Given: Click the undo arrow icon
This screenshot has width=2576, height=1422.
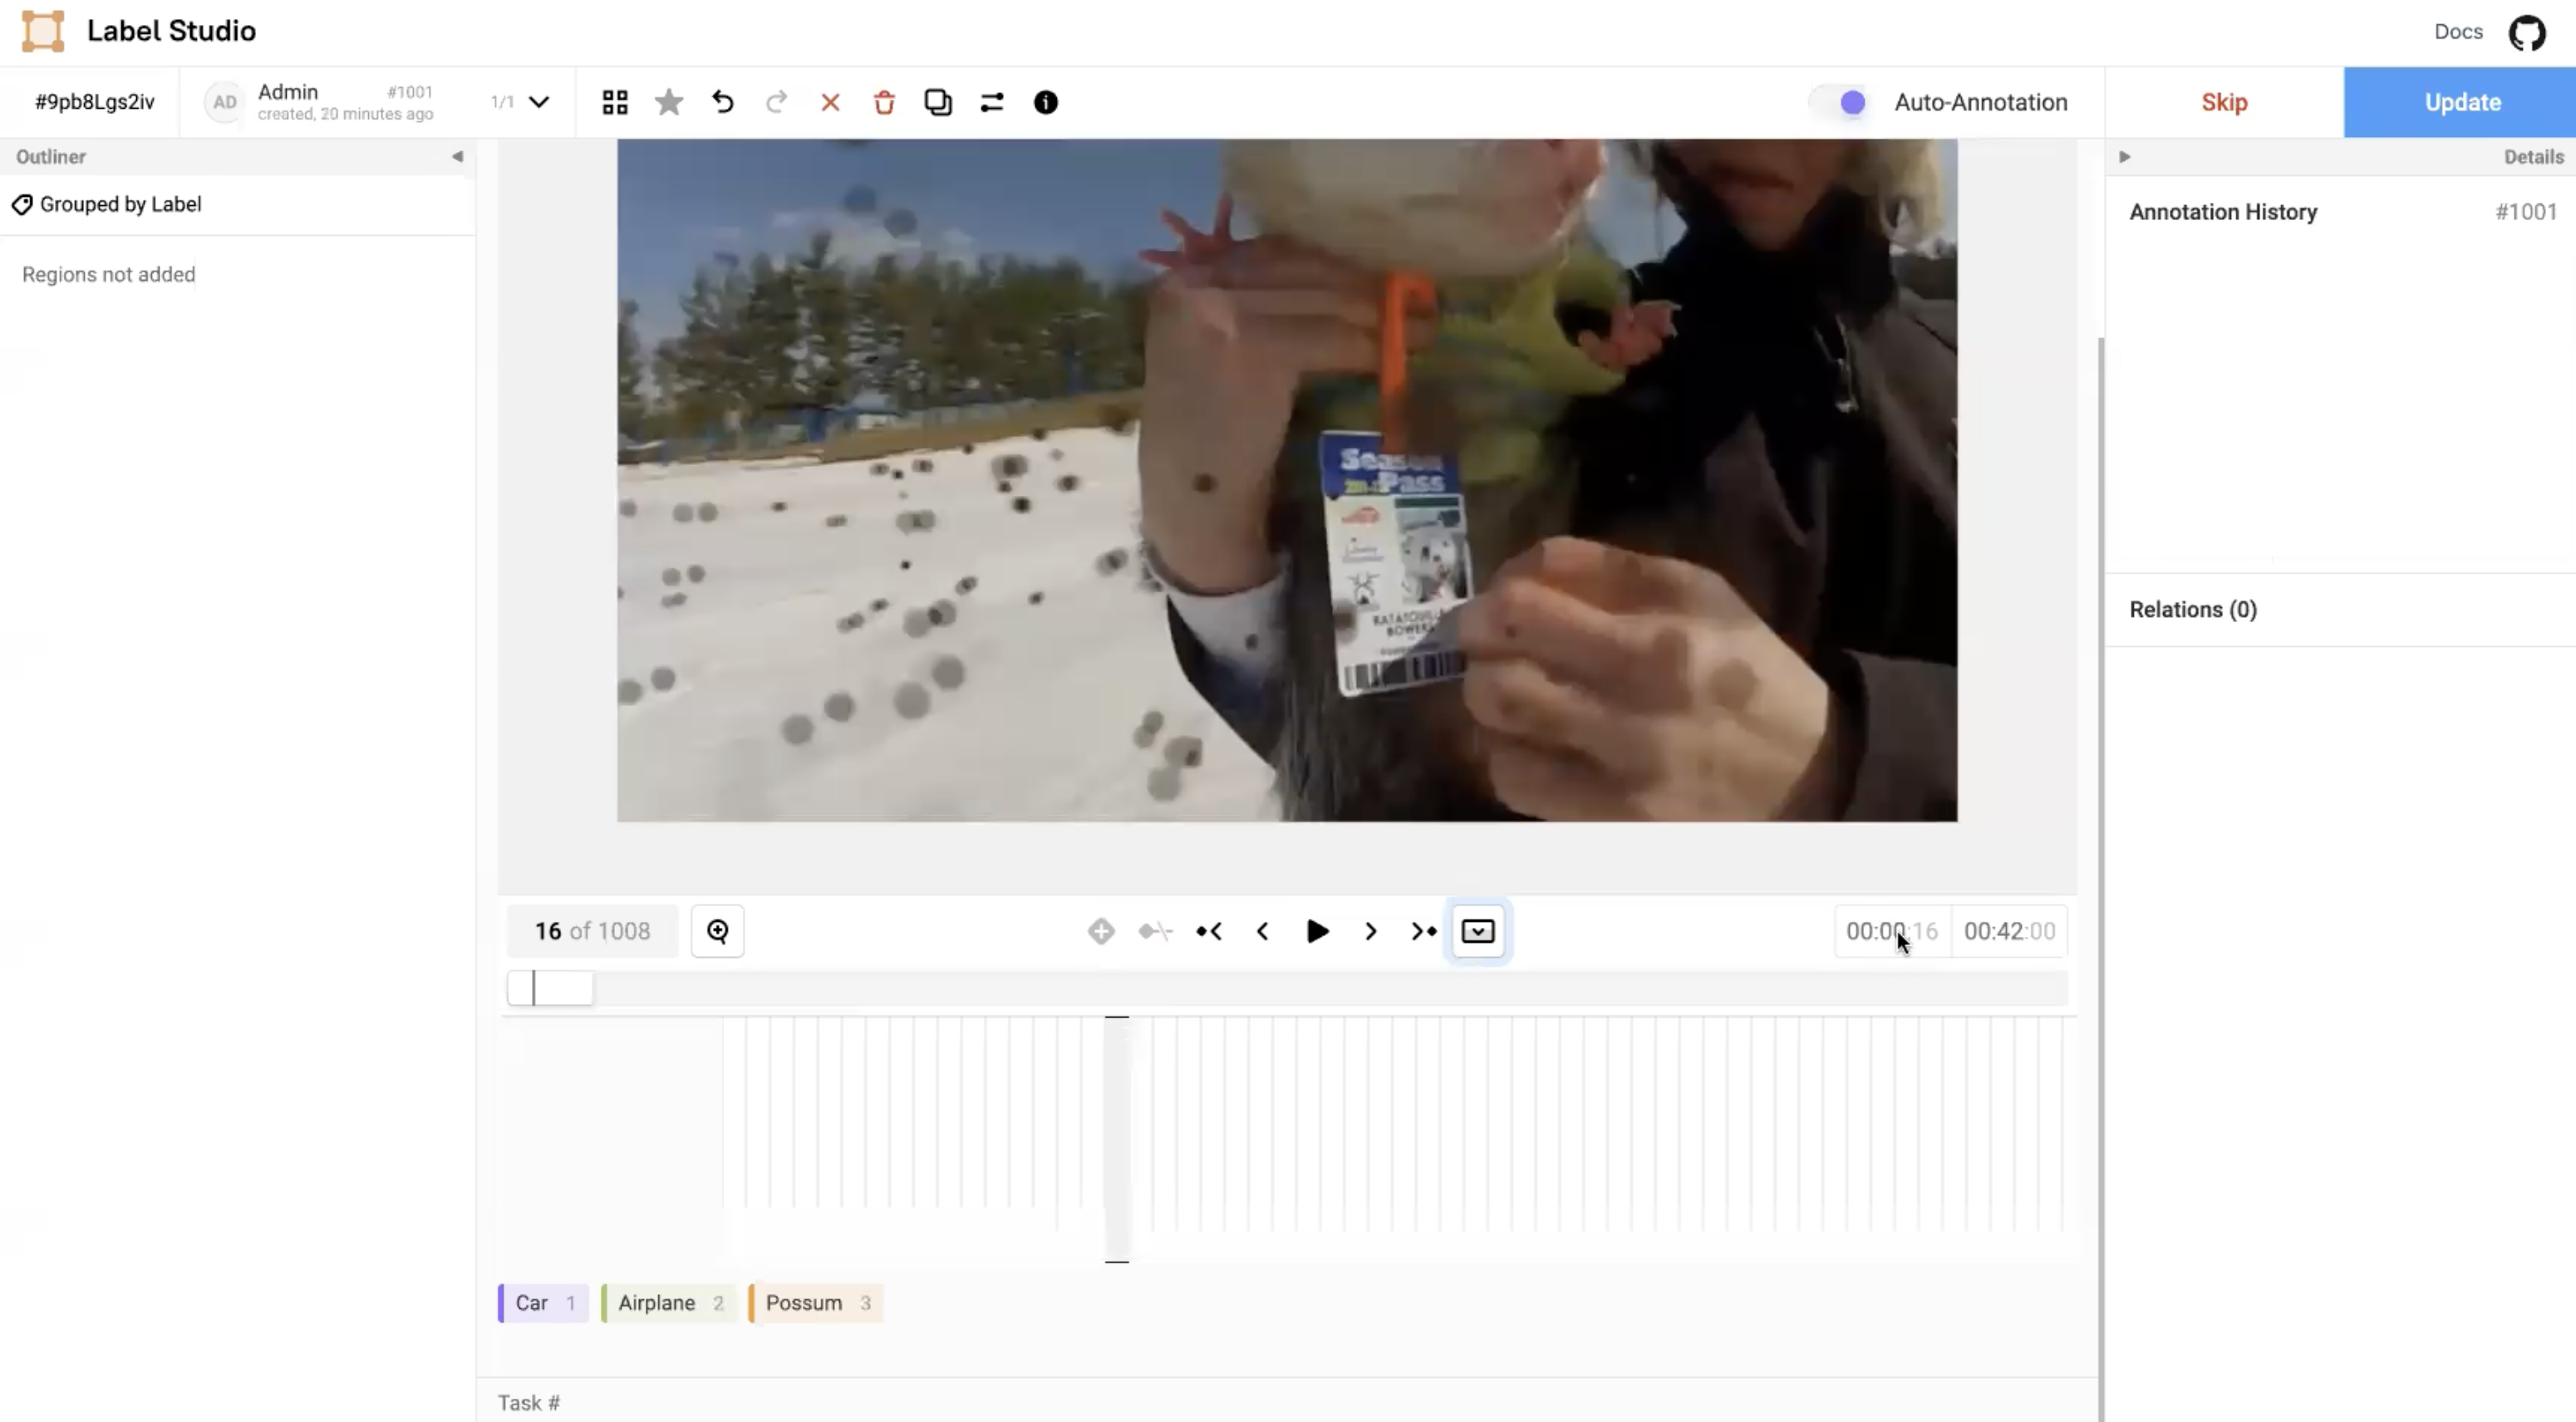Looking at the screenshot, I should [x=722, y=102].
